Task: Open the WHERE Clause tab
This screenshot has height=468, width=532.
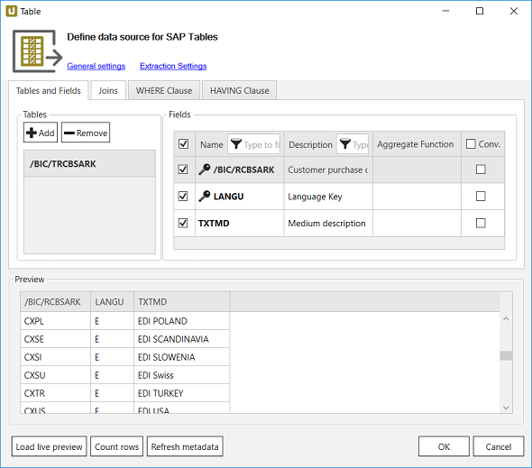Action: coord(164,90)
